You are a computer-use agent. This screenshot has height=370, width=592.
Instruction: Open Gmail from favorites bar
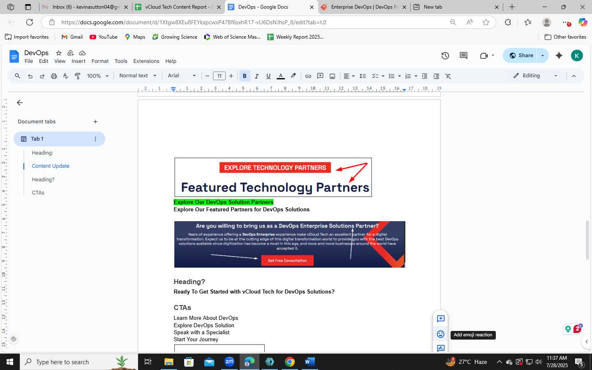72,37
